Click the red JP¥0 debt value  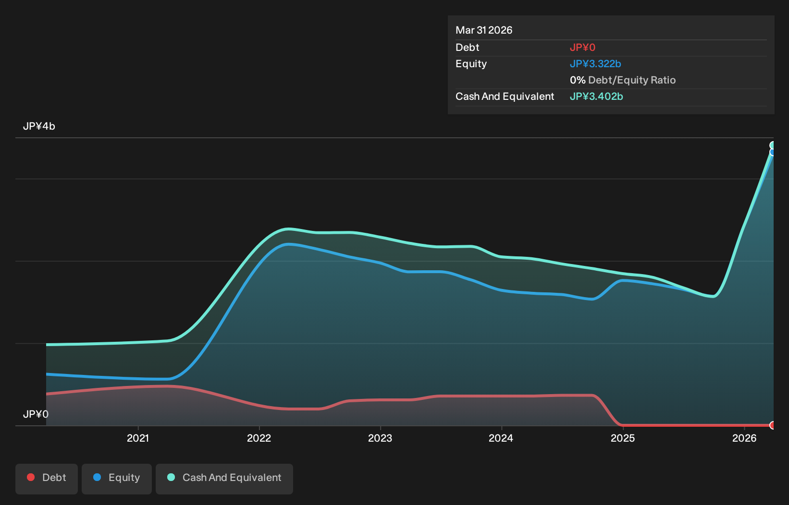pyautogui.click(x=582, y=47)
